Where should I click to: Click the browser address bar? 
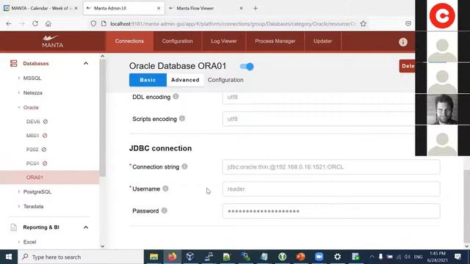(x=232, y=23)
